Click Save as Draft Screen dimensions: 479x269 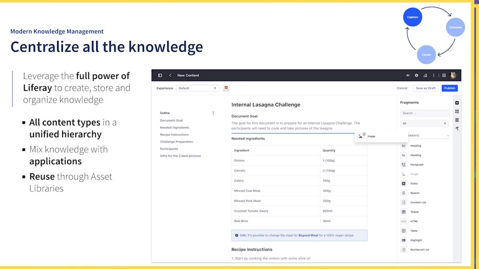[426, 88]
